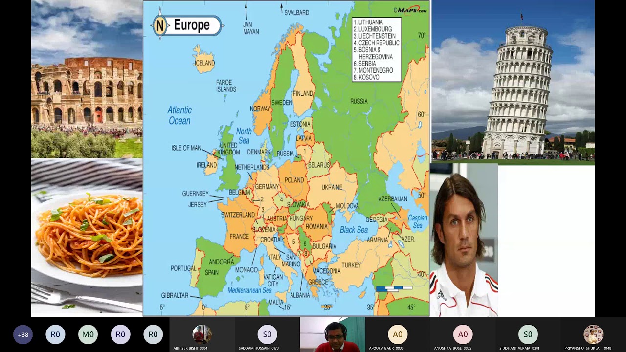This screenshot has height=352, width=626.
Task: Click Anushka Bose's A0 avatar
Action: click(463, 334)
